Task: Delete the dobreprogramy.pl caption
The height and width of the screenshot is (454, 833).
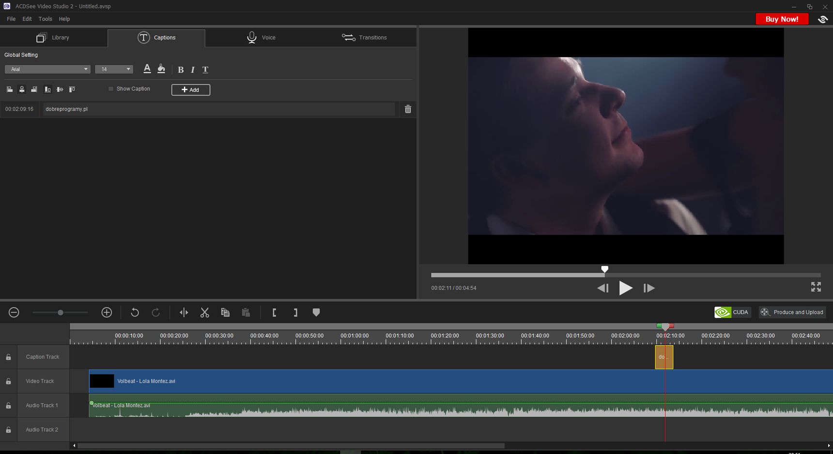Action: tap(408, 109)
